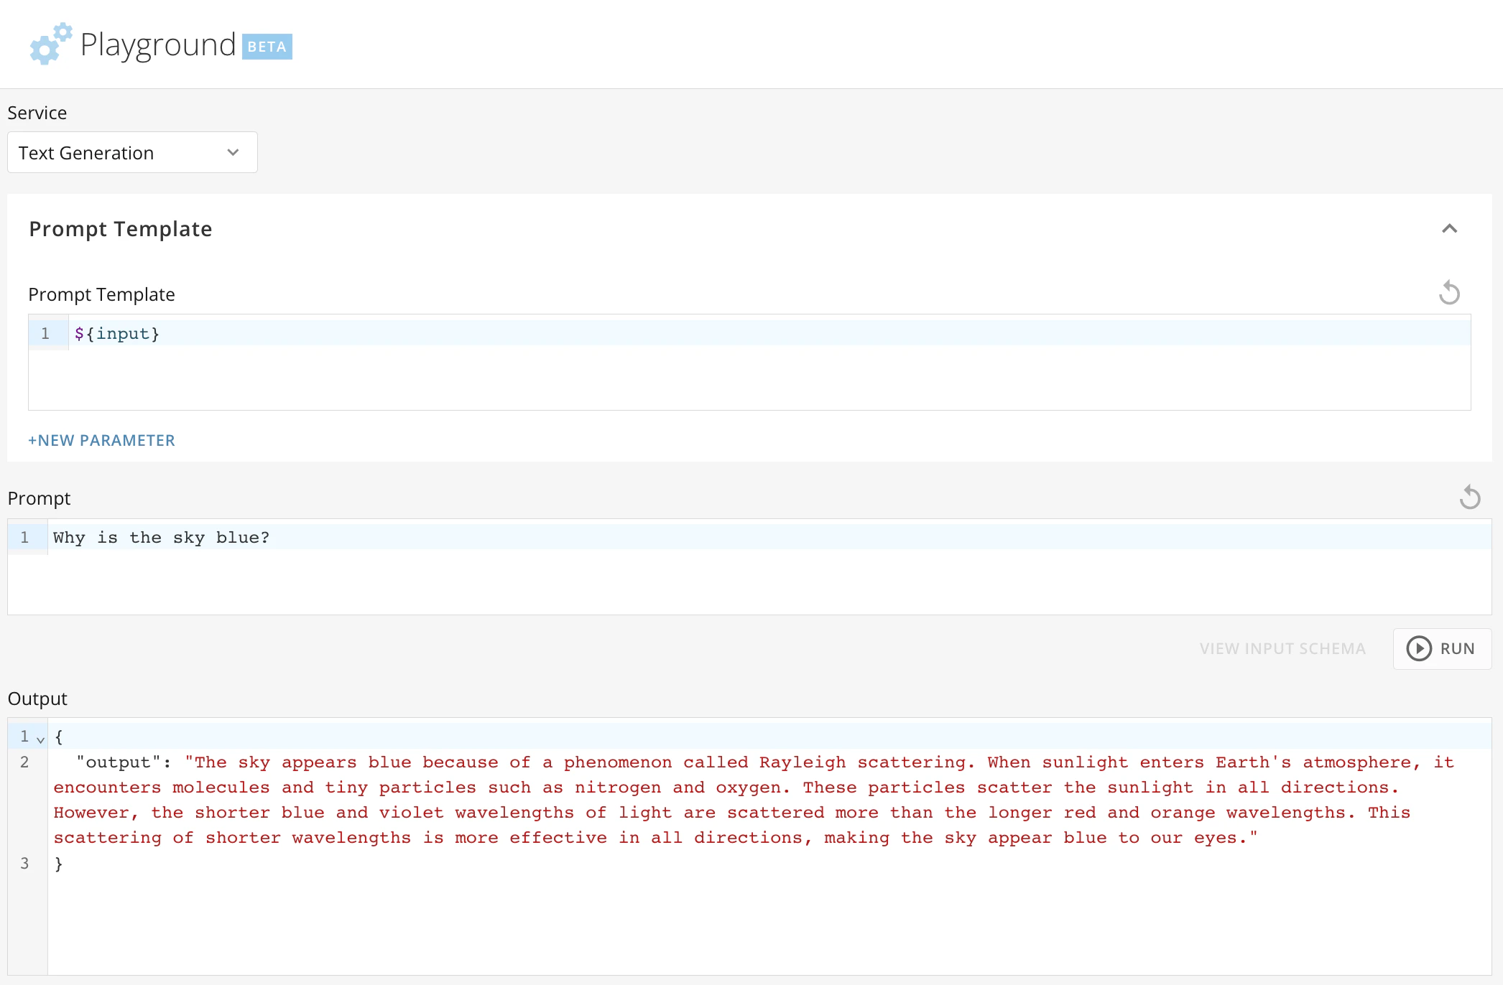
Task: Click the BETA badge next to Playground
Action: click(x=267, y=47)
